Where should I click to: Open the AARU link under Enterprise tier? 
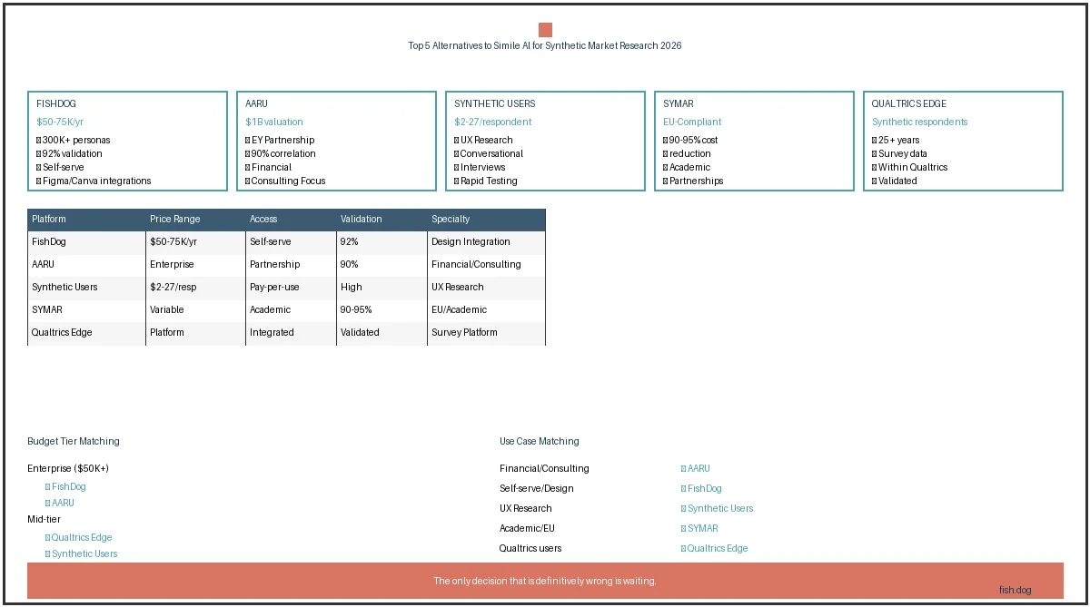click(x=60, y=503)
